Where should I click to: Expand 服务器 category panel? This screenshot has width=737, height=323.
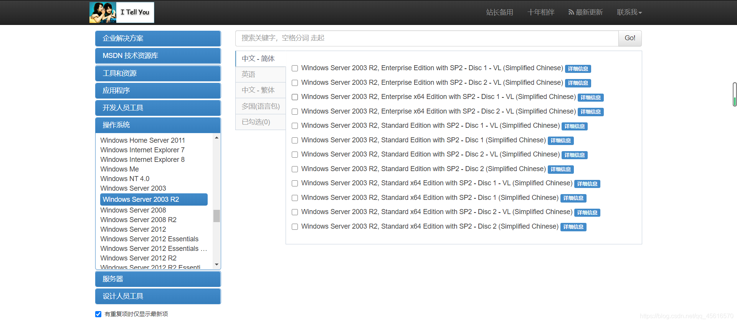(x=158, y=279)
